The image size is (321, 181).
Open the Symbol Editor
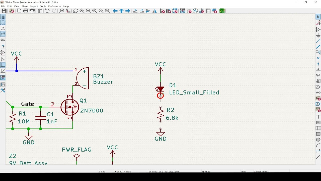pyautogui.click(x=162, y=11)
